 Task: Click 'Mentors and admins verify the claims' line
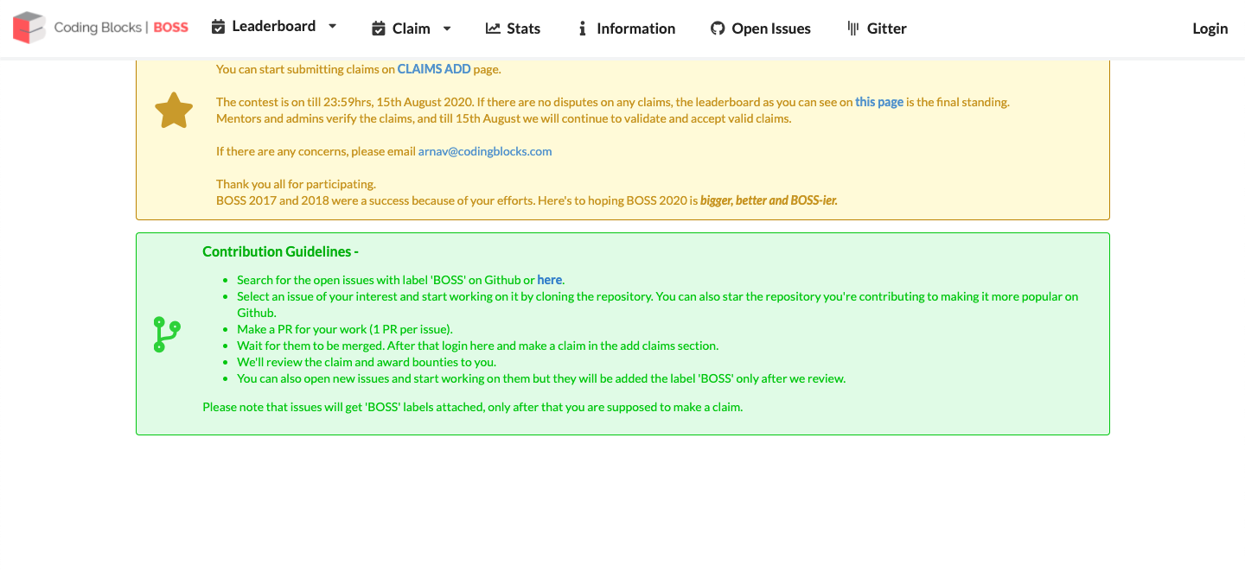tap(504, 118)
